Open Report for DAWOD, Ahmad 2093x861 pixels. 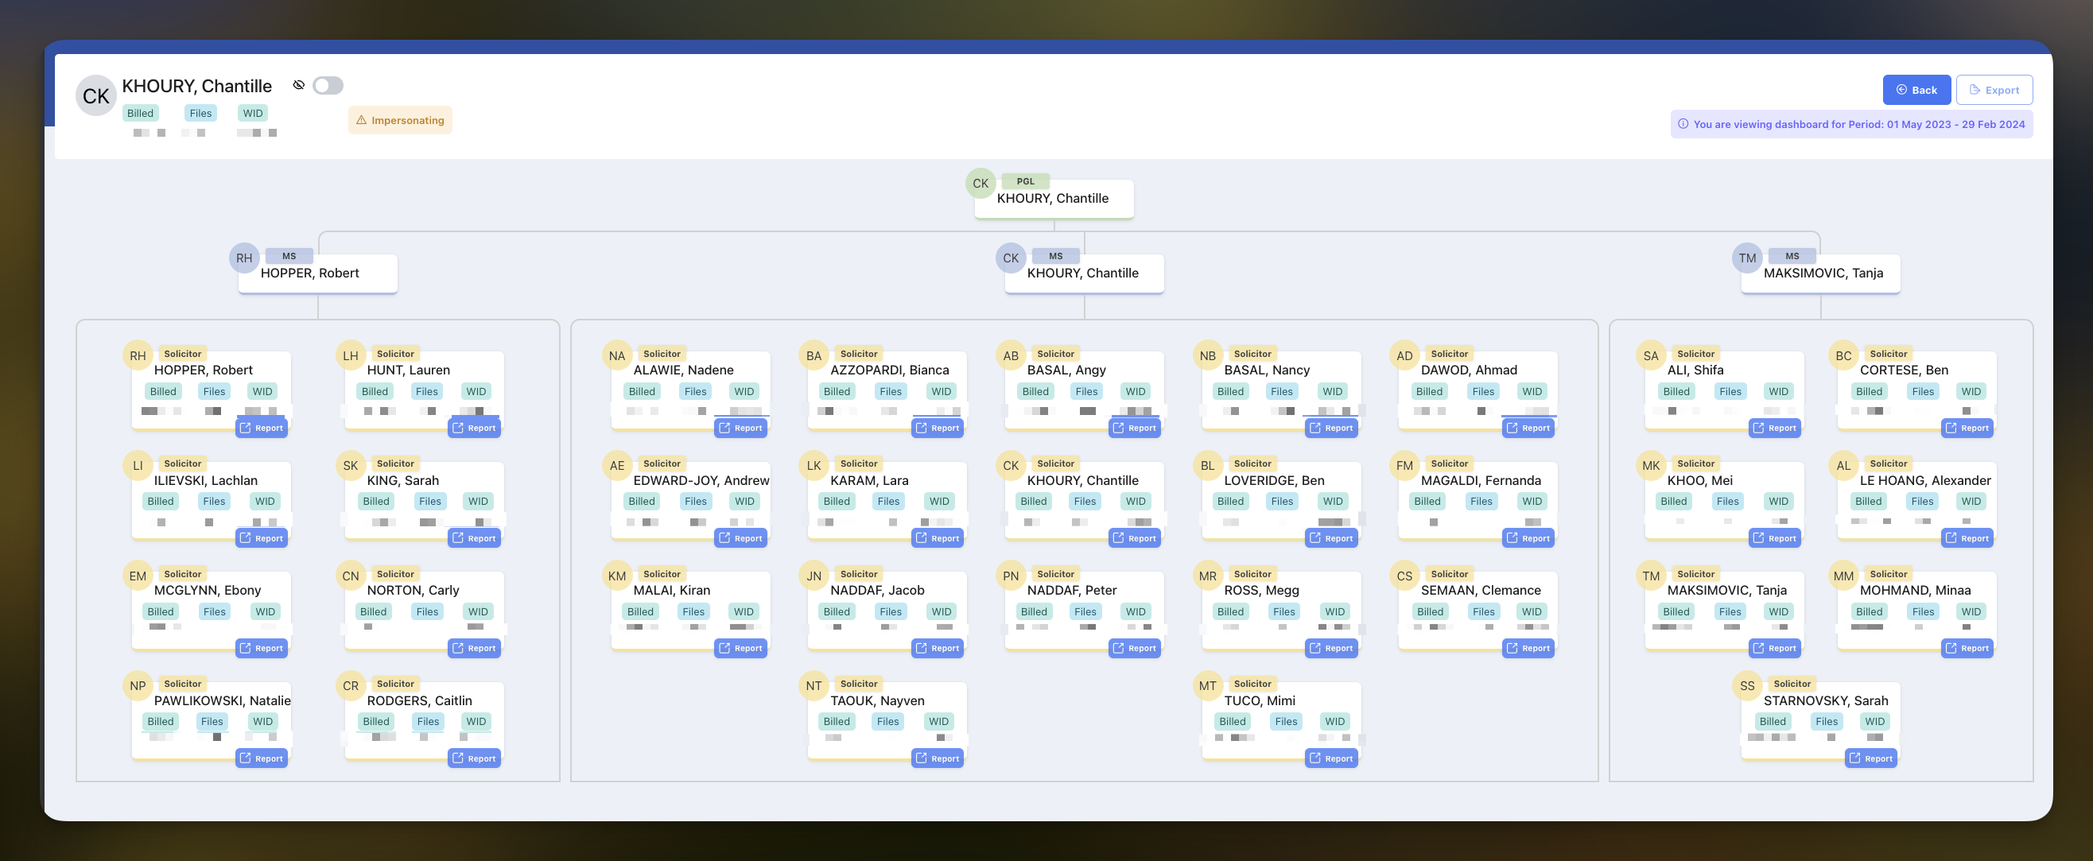pos(1528,428)
